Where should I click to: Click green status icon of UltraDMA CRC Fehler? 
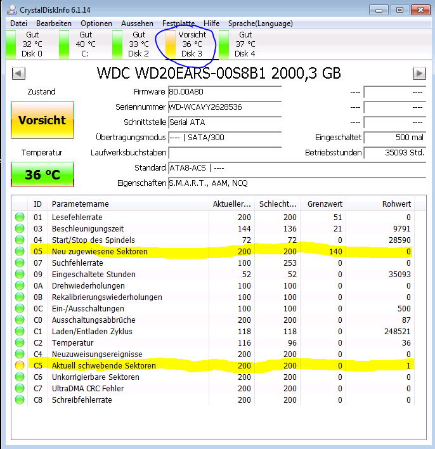click(x=20, y=389)
